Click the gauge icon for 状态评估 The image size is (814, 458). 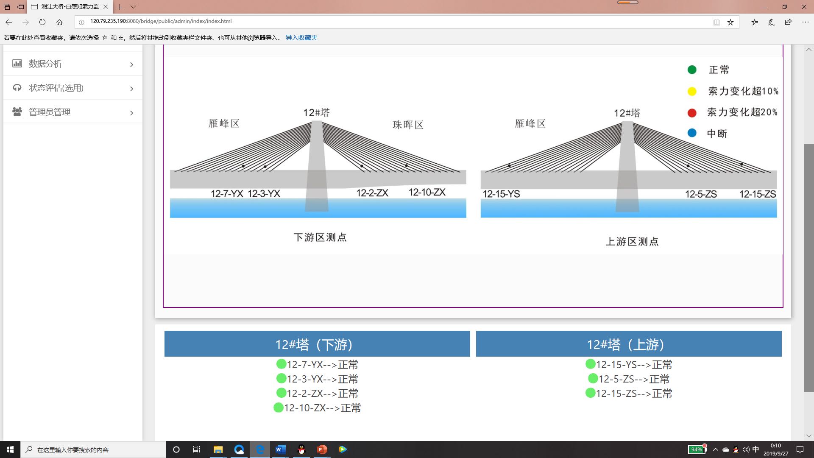[17, 88]
